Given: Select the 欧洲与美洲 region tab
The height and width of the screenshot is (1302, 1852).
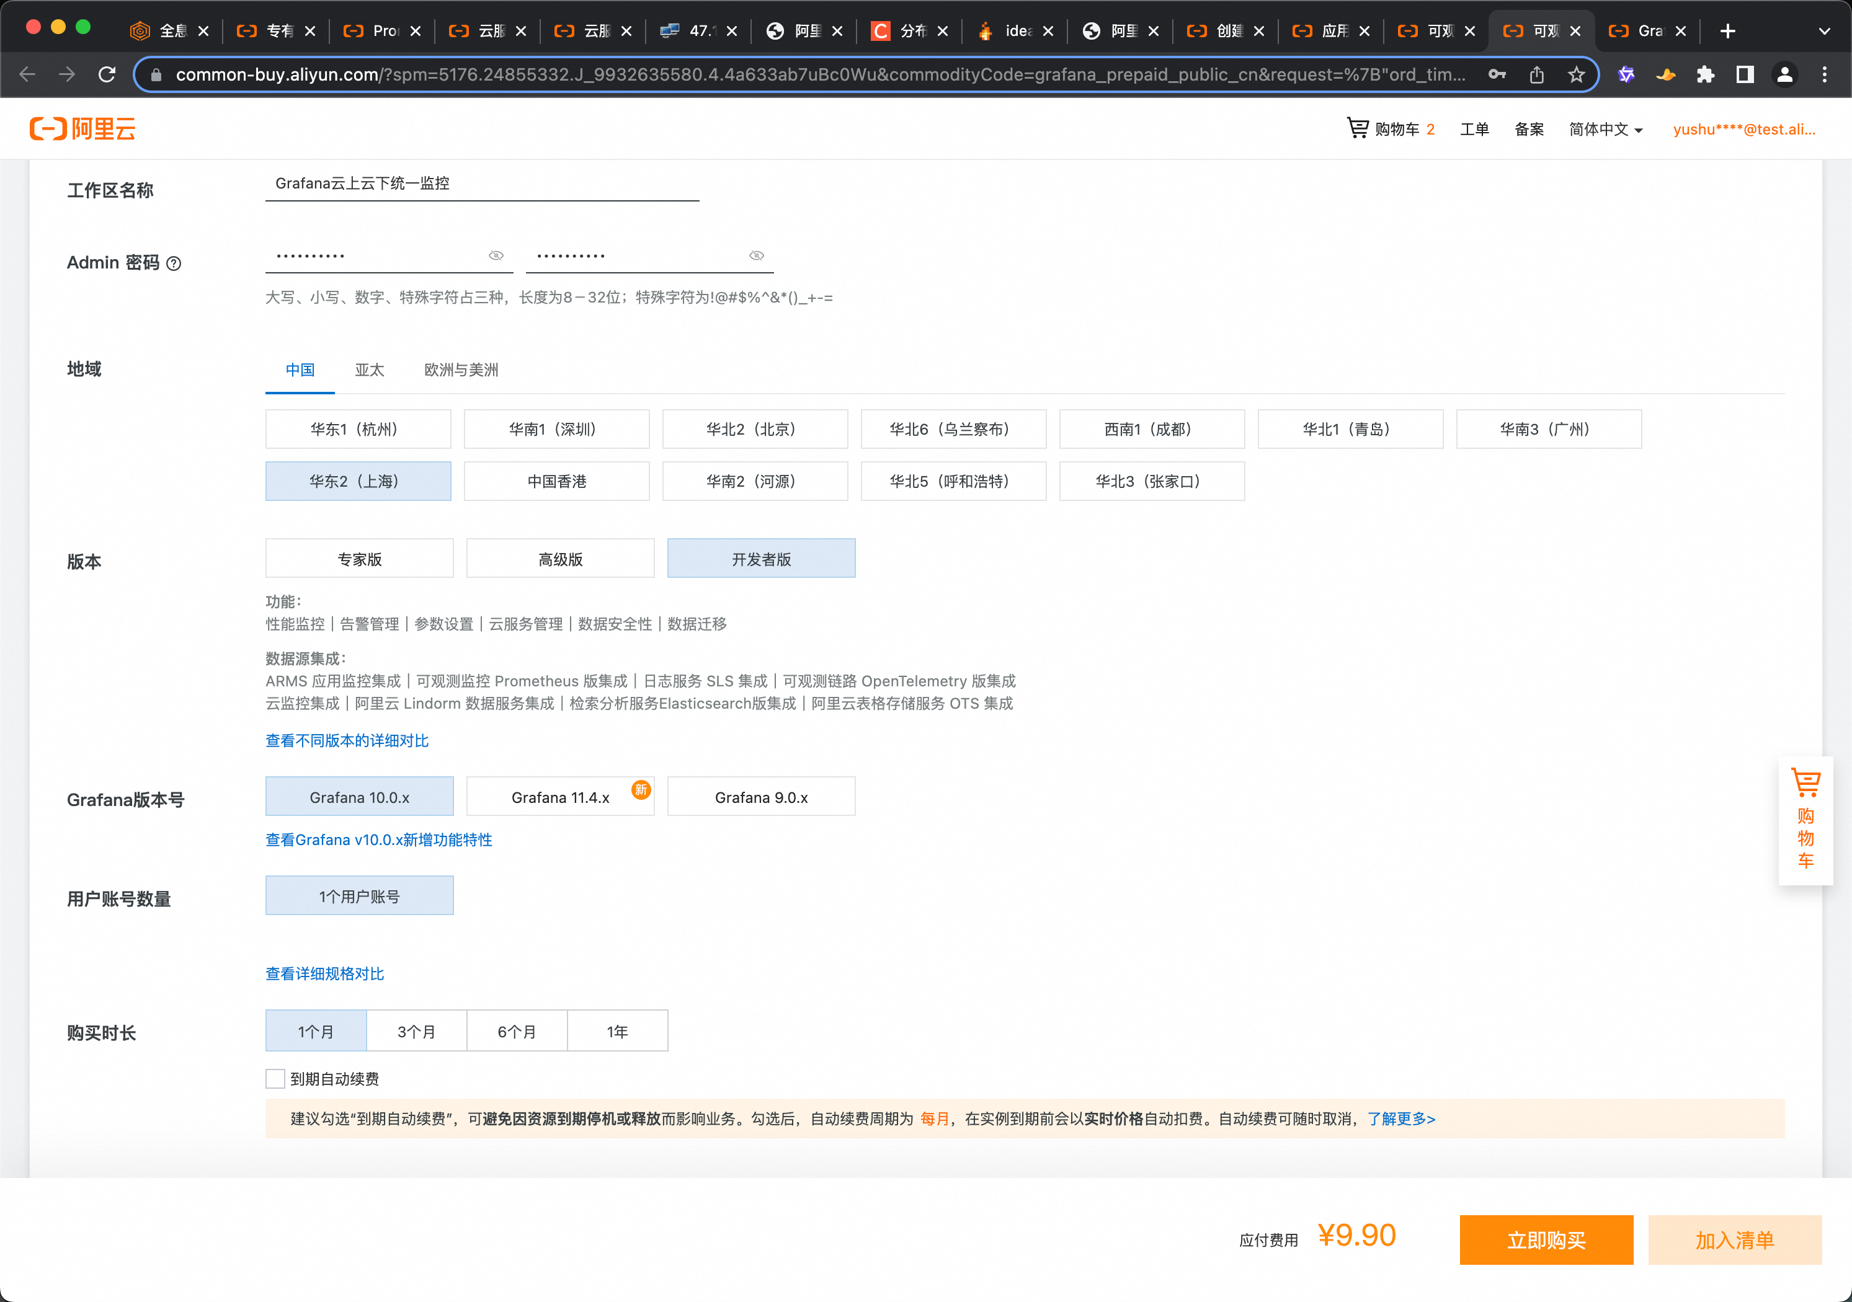Looking at the screenshot, I should pos(461,370).
